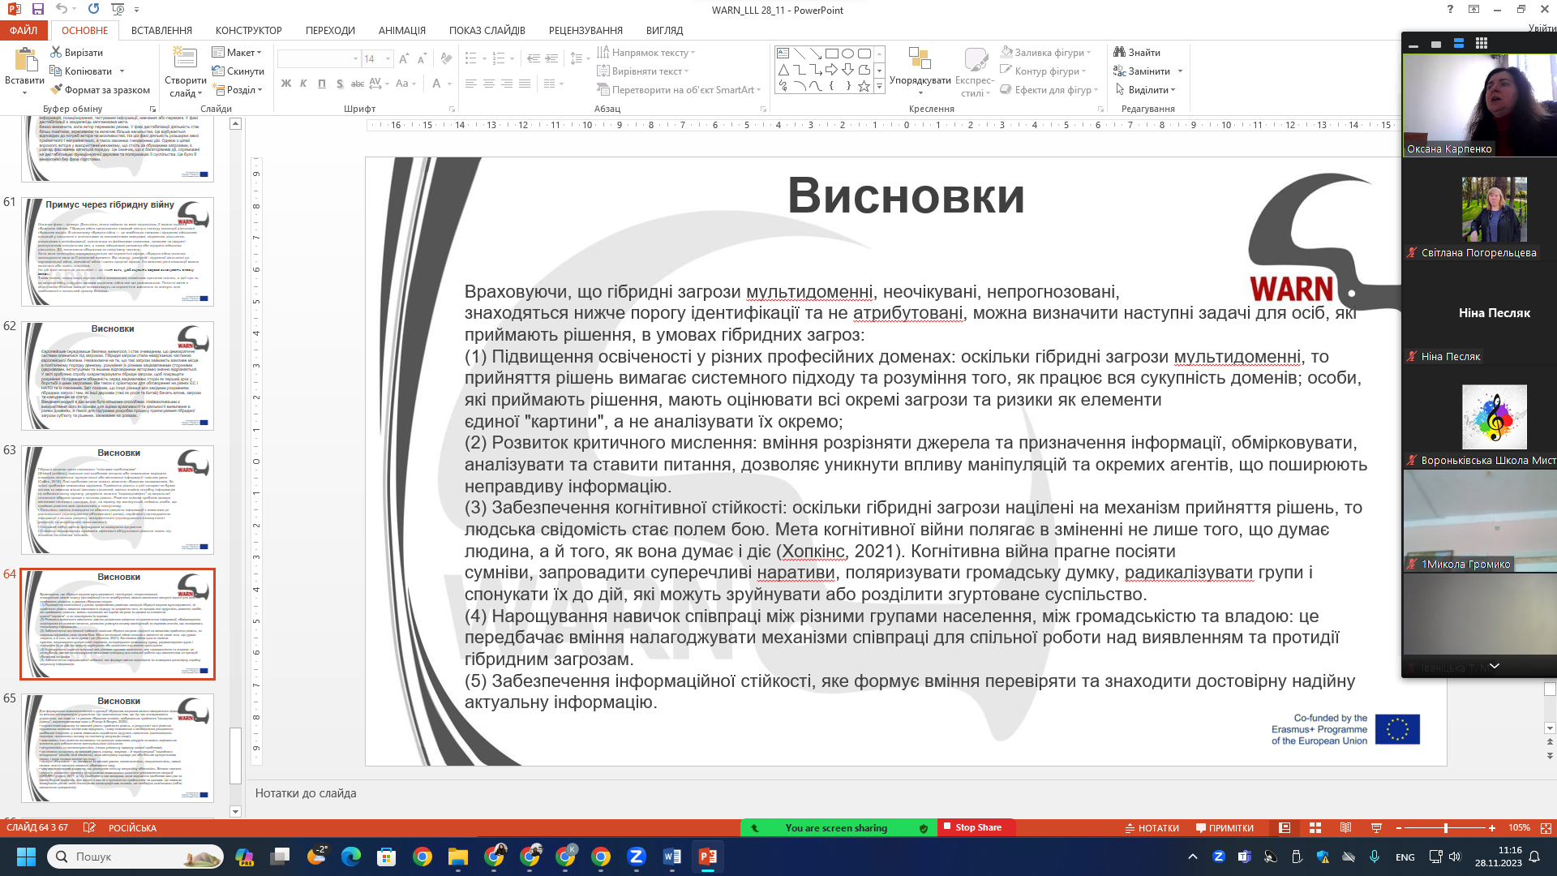Select slide 62 thumbnail Висновки

[118, 376]
